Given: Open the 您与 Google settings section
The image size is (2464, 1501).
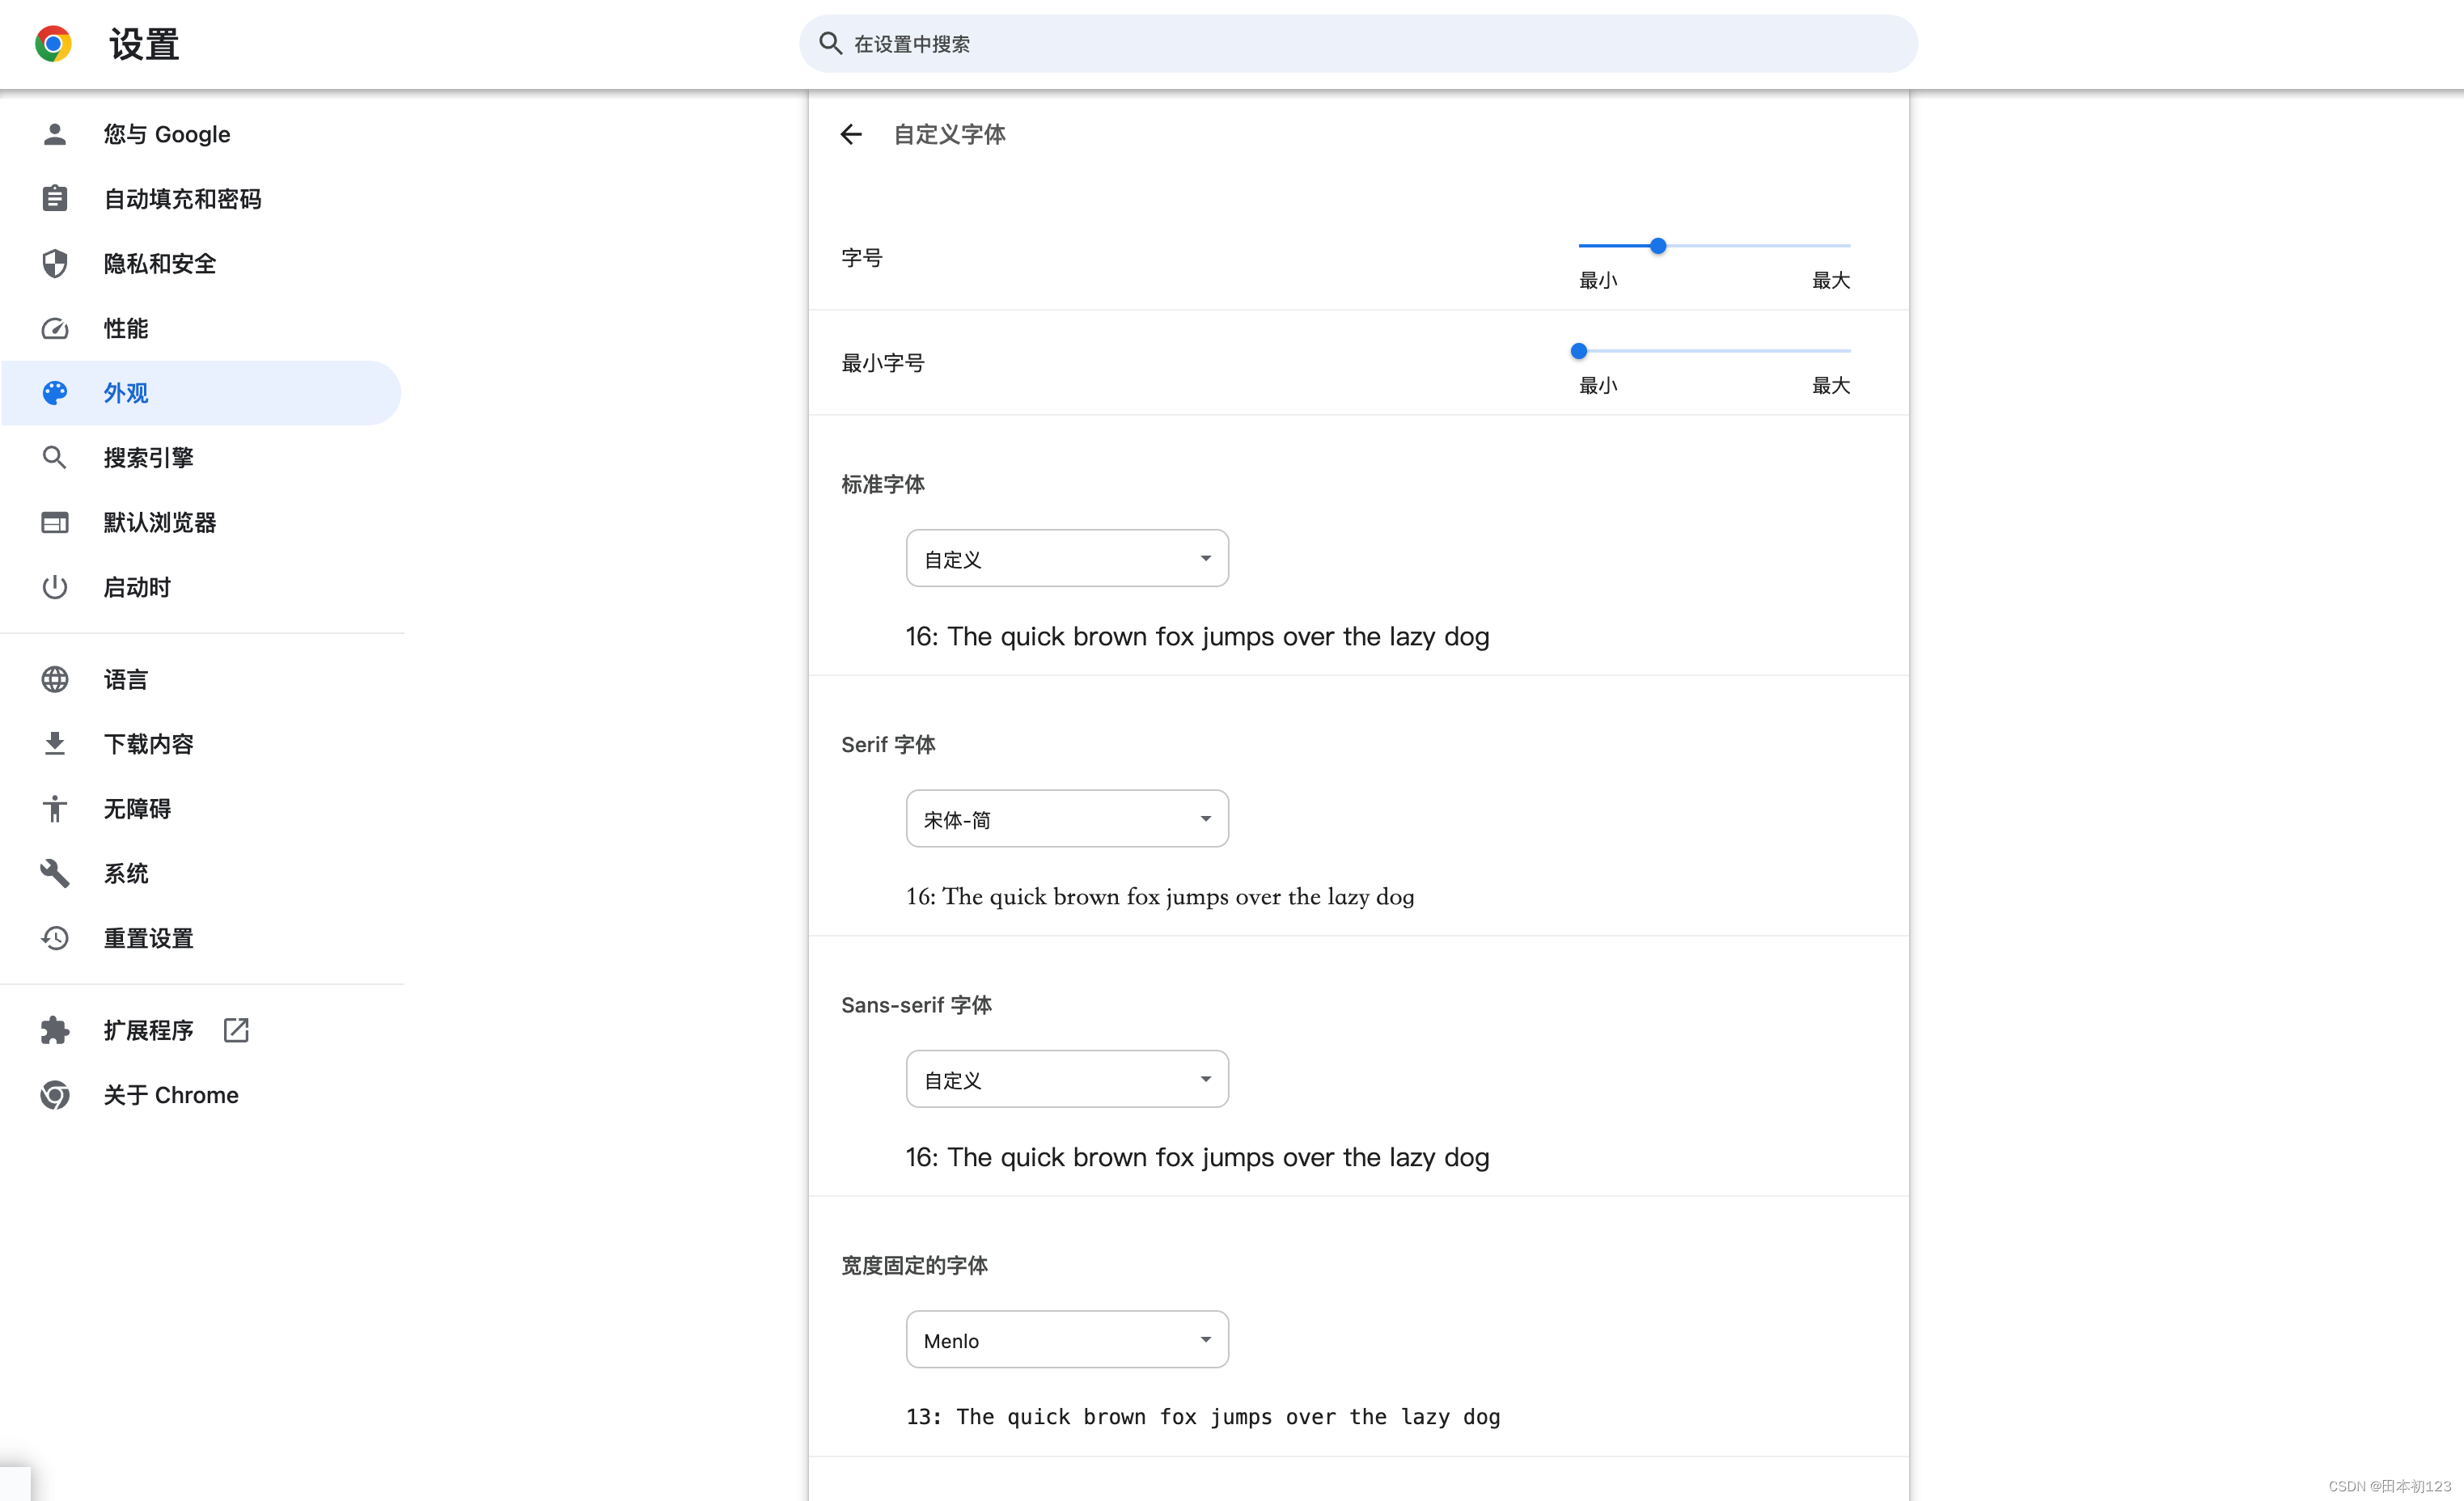Looking at the screenshot, I should (x=202, y=134).
